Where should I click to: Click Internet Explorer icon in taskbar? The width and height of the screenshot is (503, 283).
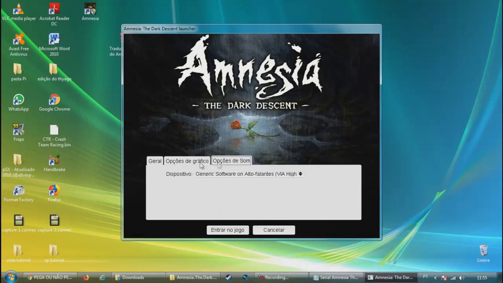pos(103,277)
